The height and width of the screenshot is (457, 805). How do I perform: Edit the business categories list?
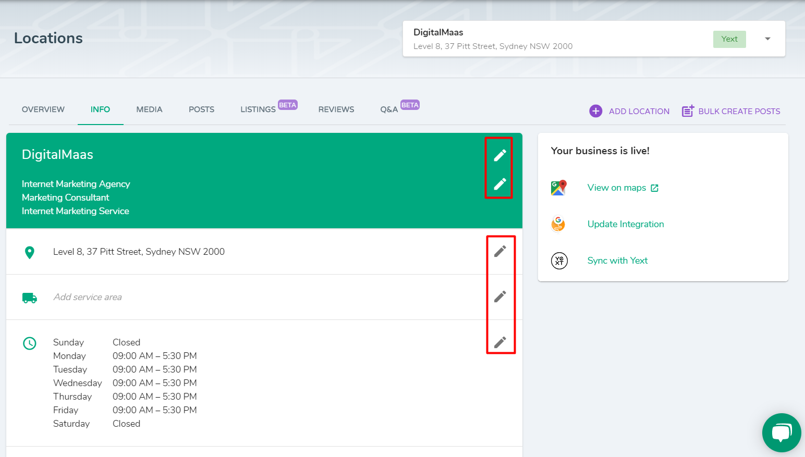click(x=500, y=184)
